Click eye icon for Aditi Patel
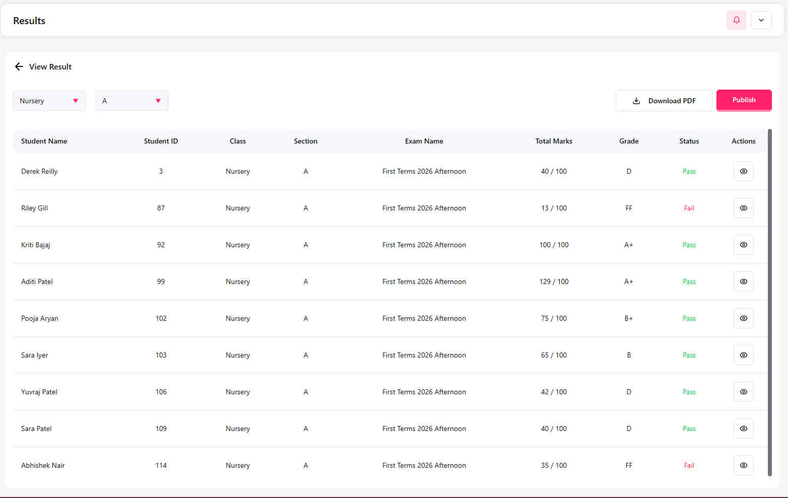Screen dimensions: 788x498 [743, 281]
